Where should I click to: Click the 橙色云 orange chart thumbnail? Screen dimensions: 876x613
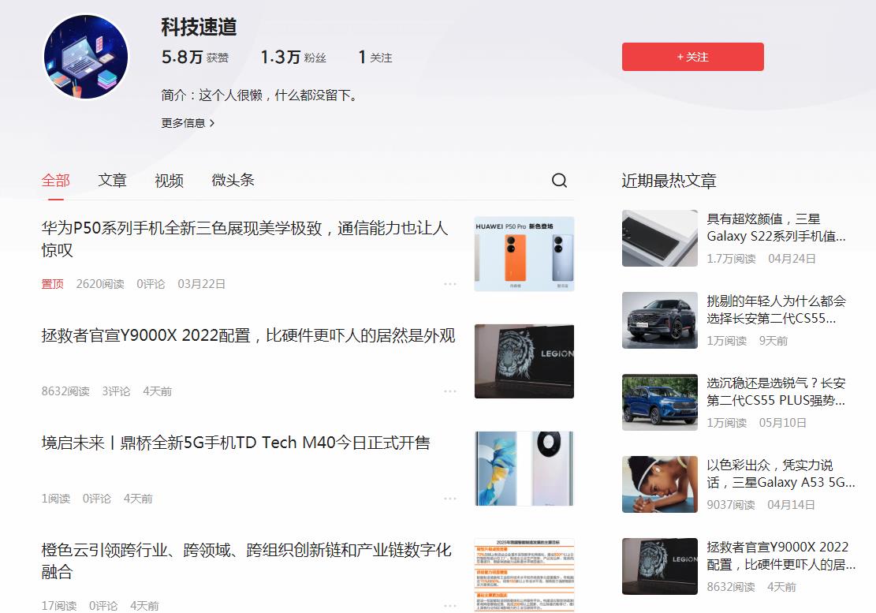[x=524, y=576]
